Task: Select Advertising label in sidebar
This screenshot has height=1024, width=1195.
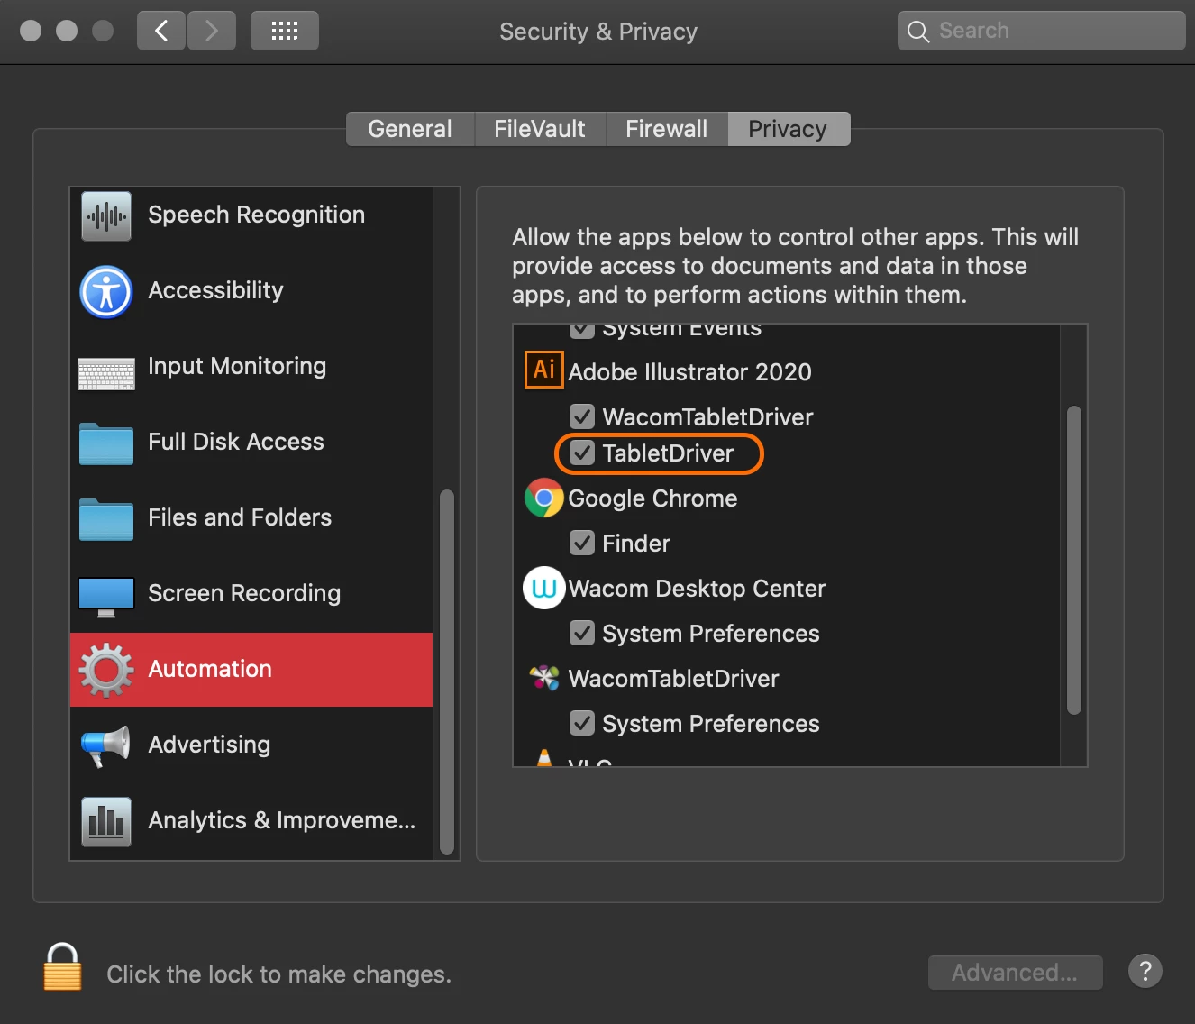Action: point(209,745)
